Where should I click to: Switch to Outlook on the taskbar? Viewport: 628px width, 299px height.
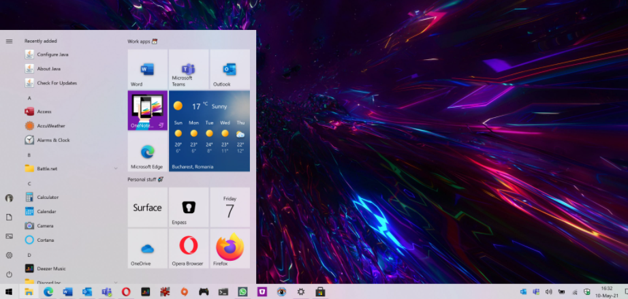click(87, 292)
